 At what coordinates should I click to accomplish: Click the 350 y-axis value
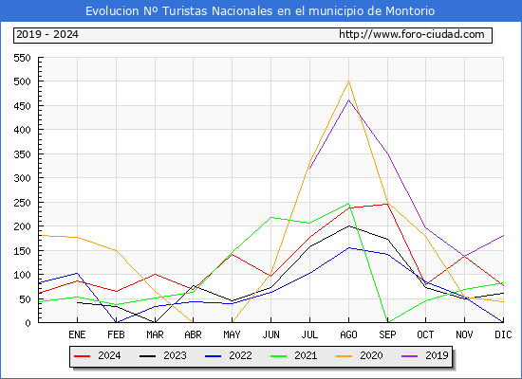23,154
